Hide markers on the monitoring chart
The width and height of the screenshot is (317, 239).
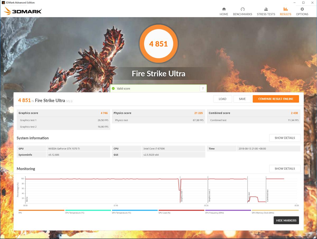click(x=286, y=220)
